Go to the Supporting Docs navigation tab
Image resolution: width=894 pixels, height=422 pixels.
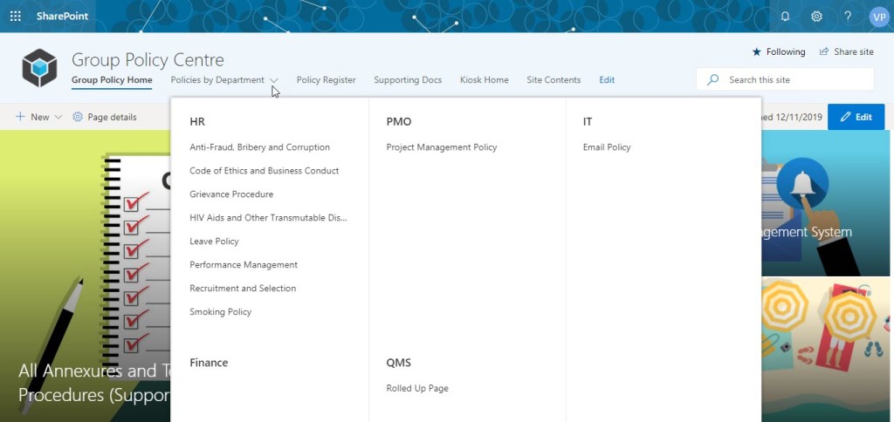408,80
